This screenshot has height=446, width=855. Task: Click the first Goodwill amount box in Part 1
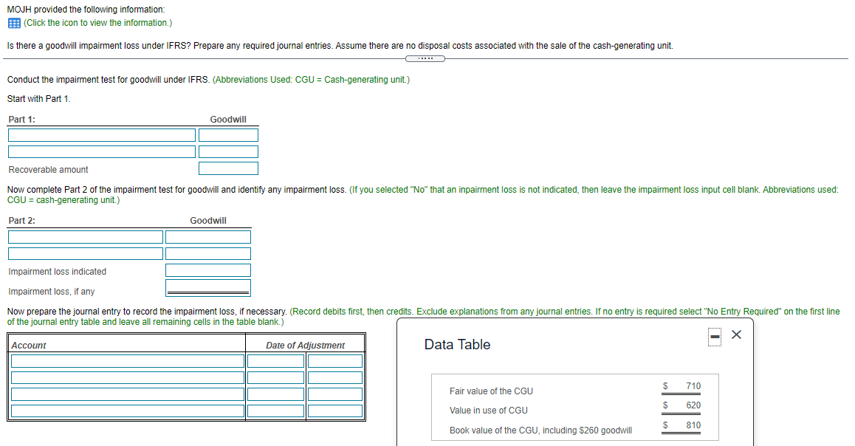tap(228, 134)
